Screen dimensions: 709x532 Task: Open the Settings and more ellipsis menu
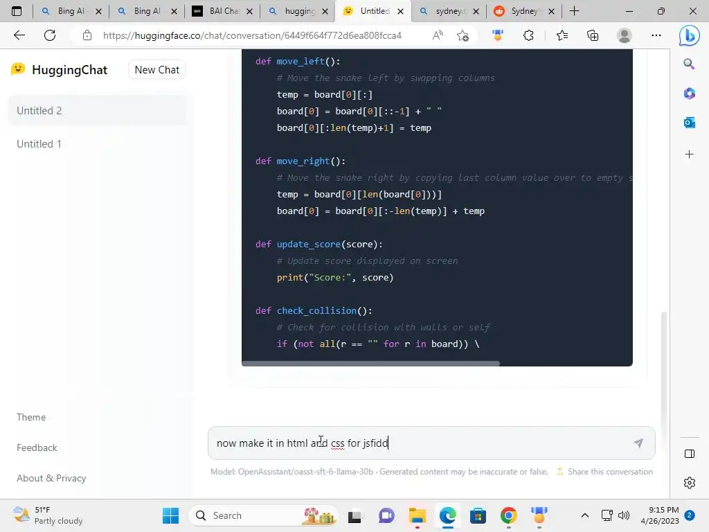point(656,35)
